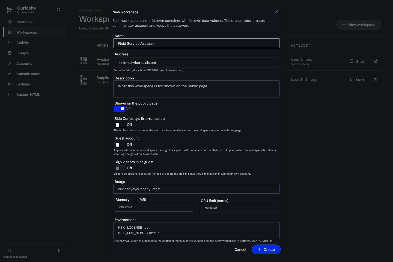Viewport: 393px width, 262px height.
Task: Click the Aviation workspace tile icon
Action: coord(84,60)
